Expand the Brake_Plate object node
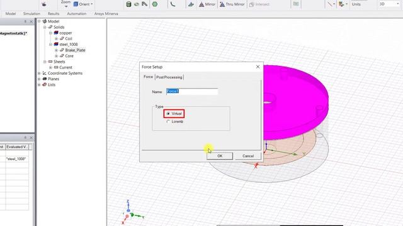The image size is (403, 226). tap(56, 50)
